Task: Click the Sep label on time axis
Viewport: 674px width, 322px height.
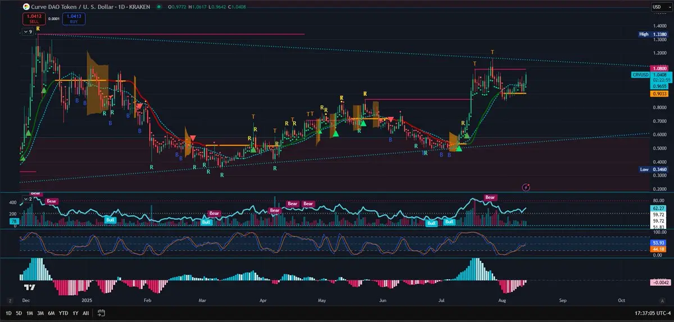Action: 563,301
